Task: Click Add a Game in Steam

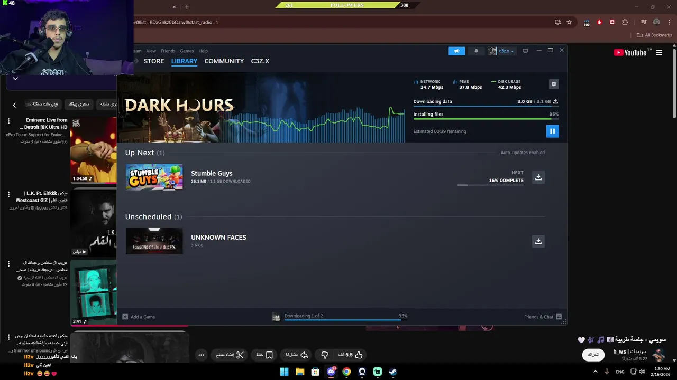Action: click(x=139, y=317)
